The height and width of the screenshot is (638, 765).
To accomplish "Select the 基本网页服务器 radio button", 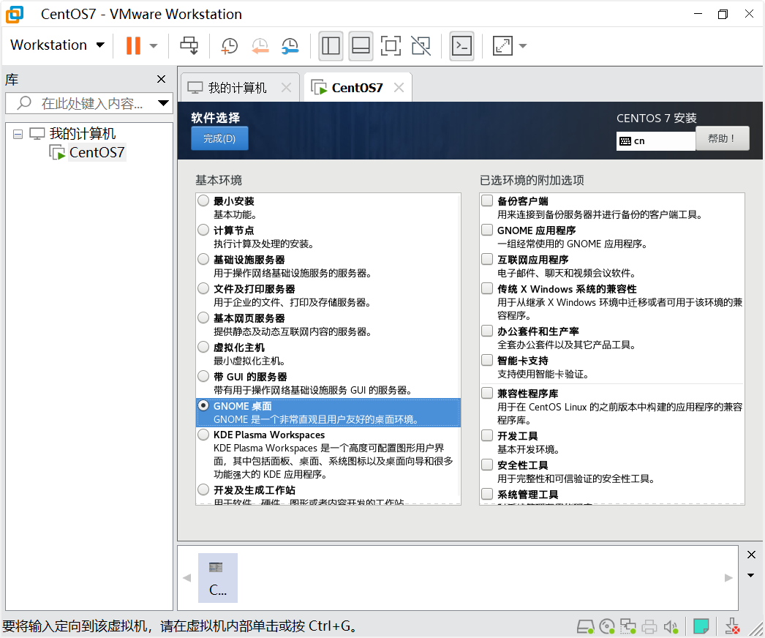I will pos(203,318).
